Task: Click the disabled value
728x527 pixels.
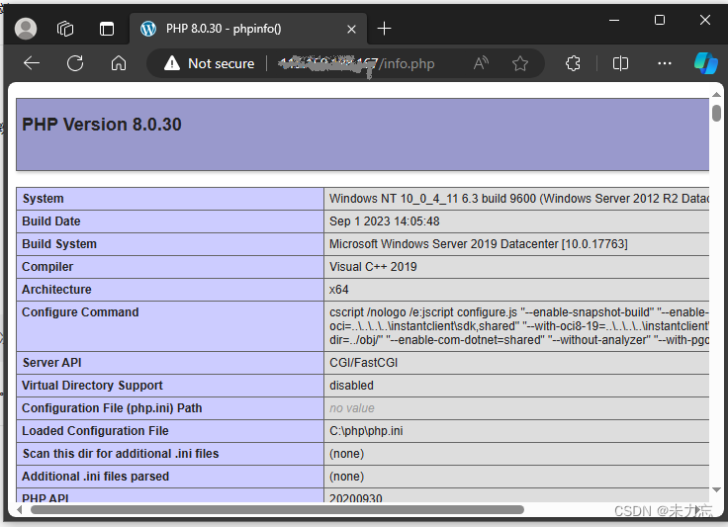Action: [x=351, y=386]
